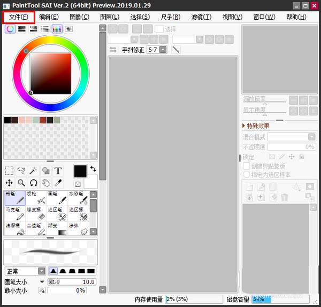
Task: Click the trash delete layer icon
Action: 285,198
